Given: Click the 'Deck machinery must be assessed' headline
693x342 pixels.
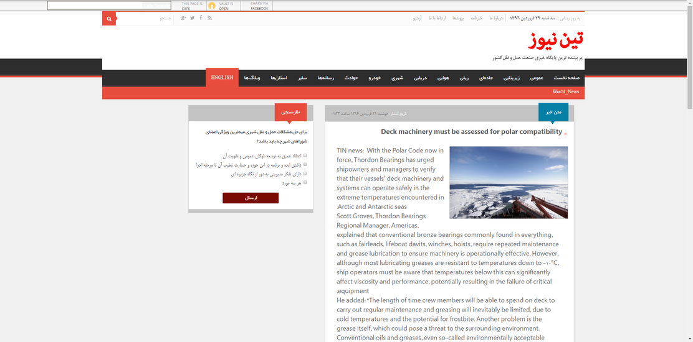Looking at the screenshot, I should coord(472,132).
